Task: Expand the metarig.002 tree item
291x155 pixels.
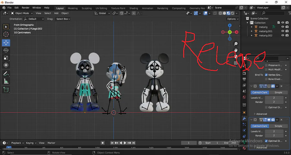Action: (x=252, y=35)
